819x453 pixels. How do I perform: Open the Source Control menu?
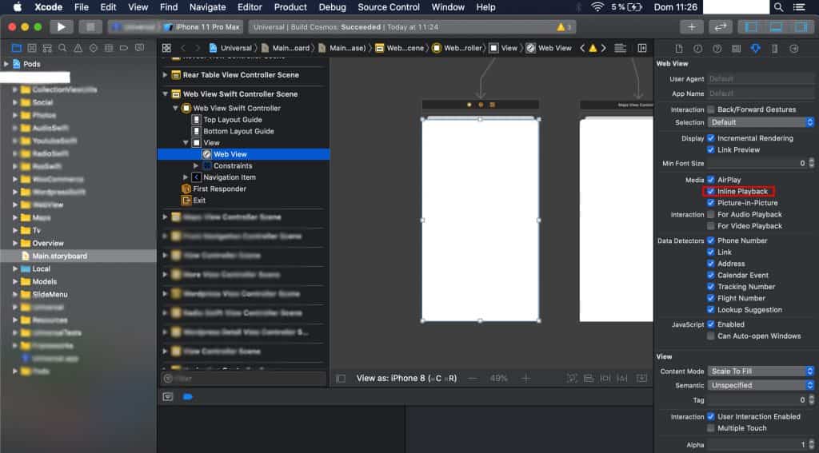click(x=389, y=7)
